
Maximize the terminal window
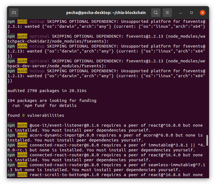192,13
